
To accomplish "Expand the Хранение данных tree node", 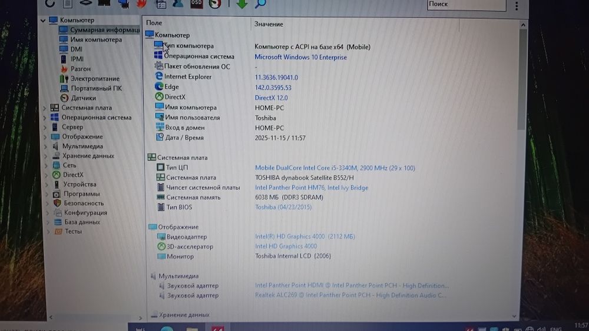I will point(46,156).
